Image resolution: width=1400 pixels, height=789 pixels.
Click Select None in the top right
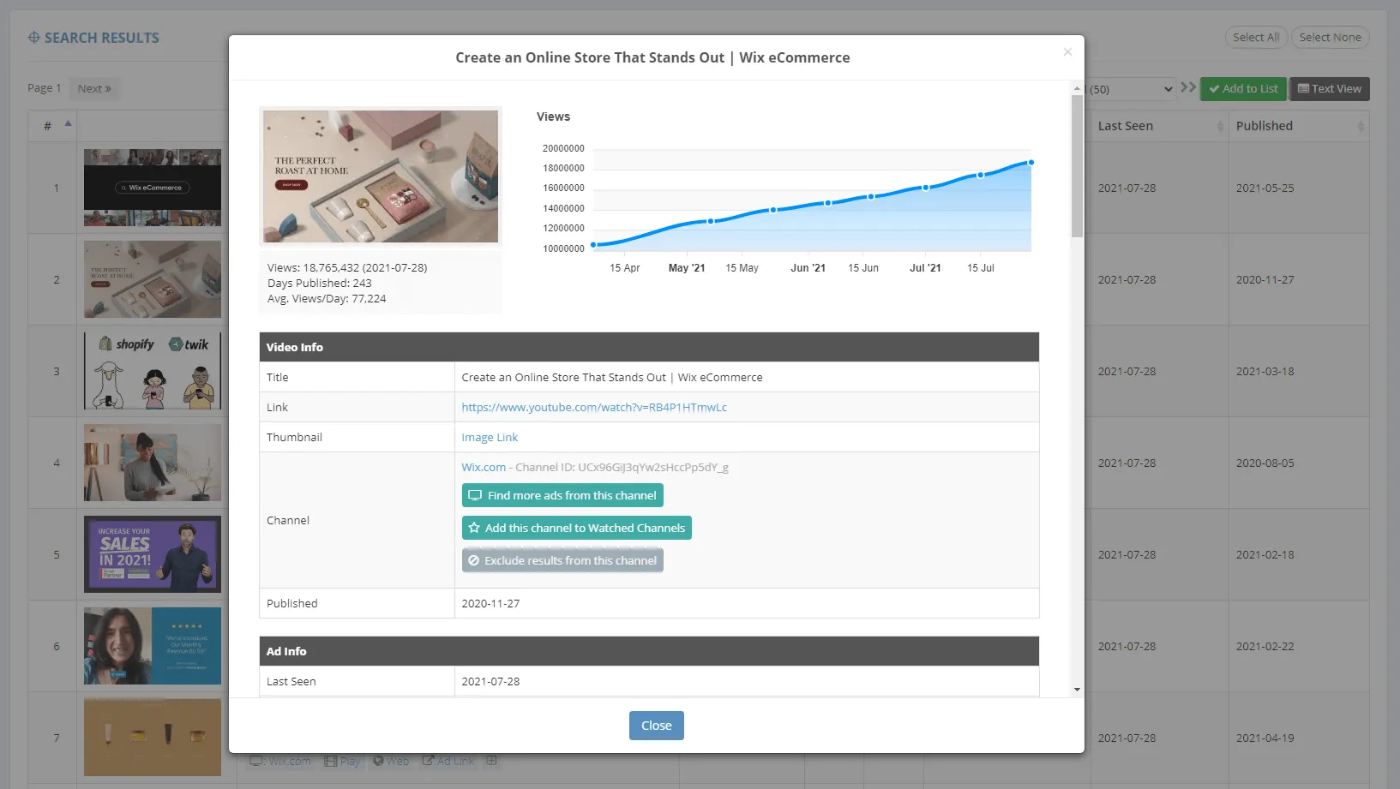(1330, 37)
